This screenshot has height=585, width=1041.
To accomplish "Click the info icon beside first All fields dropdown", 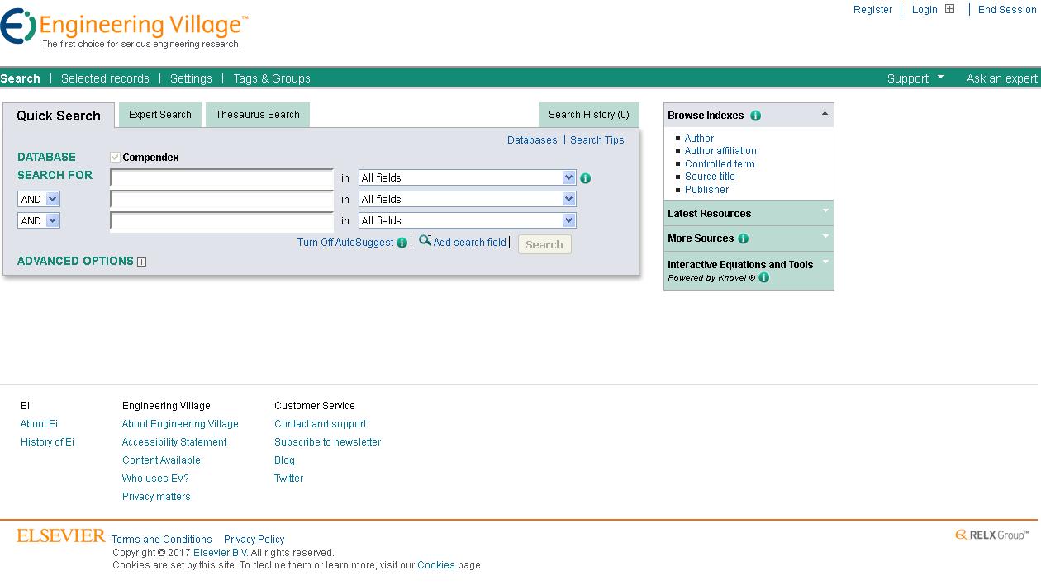I will point(586,178).
